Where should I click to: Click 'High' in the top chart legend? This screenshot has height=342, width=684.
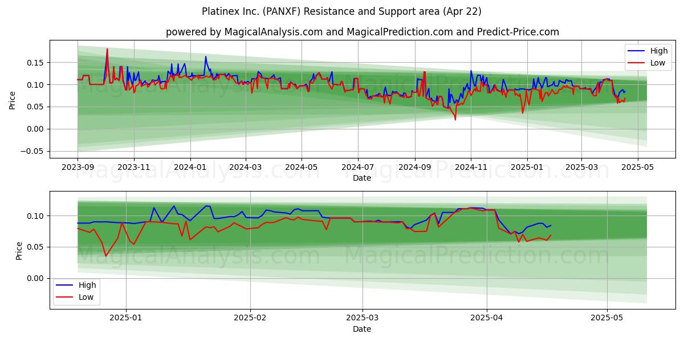[x=659, y=51]
